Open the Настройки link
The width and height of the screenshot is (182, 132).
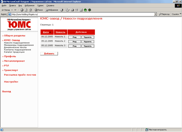pos(11,82)
